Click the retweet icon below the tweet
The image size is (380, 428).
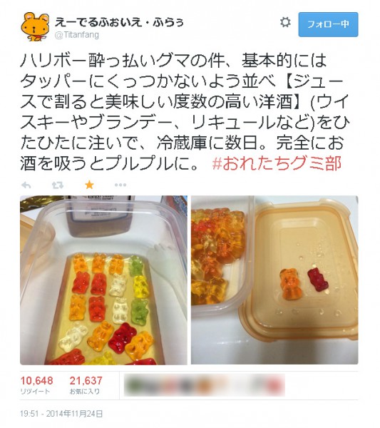pyautogui.click(x=58, y=185)
